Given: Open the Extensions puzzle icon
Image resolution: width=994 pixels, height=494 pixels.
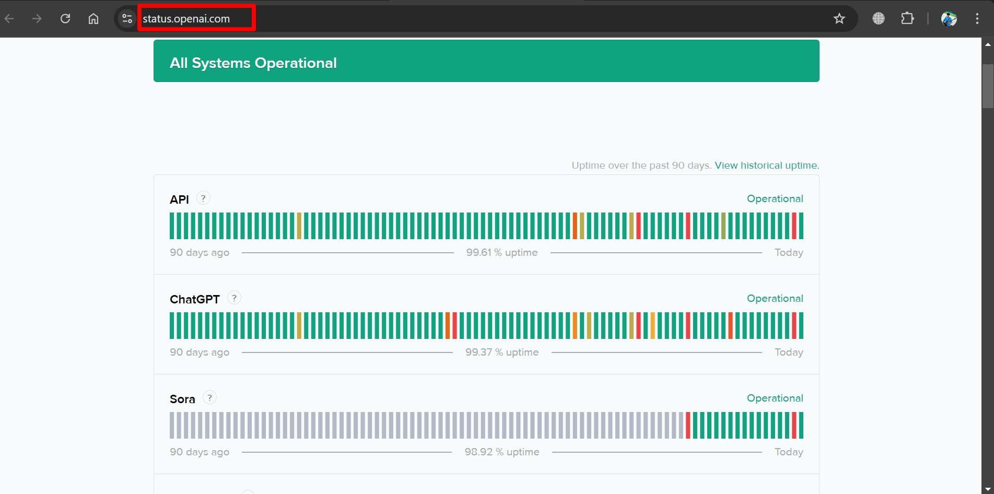Looking at the screenshot, I should tap(908, 19).
